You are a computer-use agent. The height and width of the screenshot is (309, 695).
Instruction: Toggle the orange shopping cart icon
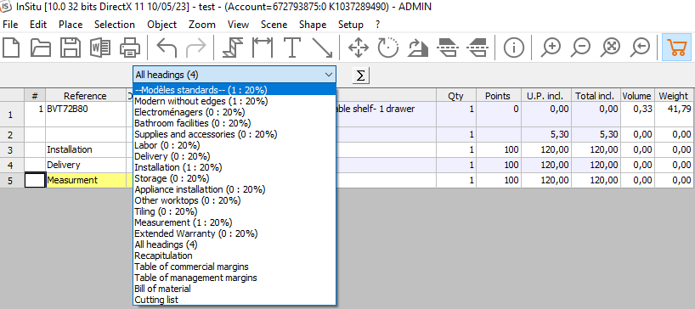(676, 47)
